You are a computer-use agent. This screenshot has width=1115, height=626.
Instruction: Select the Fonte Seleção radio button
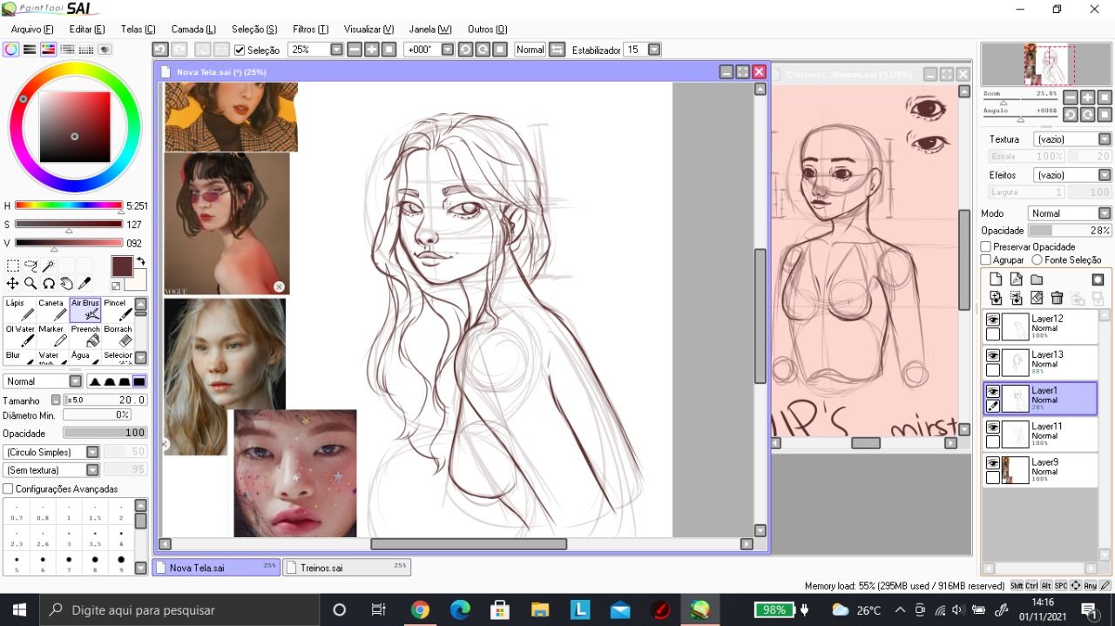[1037, 260]
